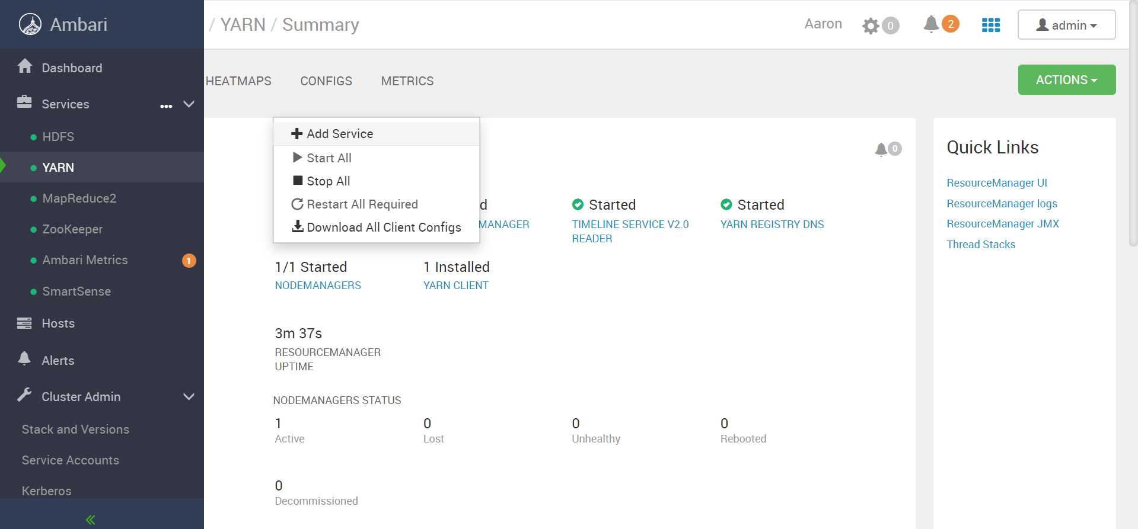The image size is (1138, 529).
Task: Choose Add Service from the menu
Action: [376, 134]
